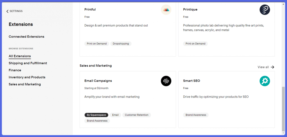Image resolution: width=287 pixels, height=137 pixels.
Task: Click the Email Campaigns Squarespace logo icon
Action: [x=166, y=81]
